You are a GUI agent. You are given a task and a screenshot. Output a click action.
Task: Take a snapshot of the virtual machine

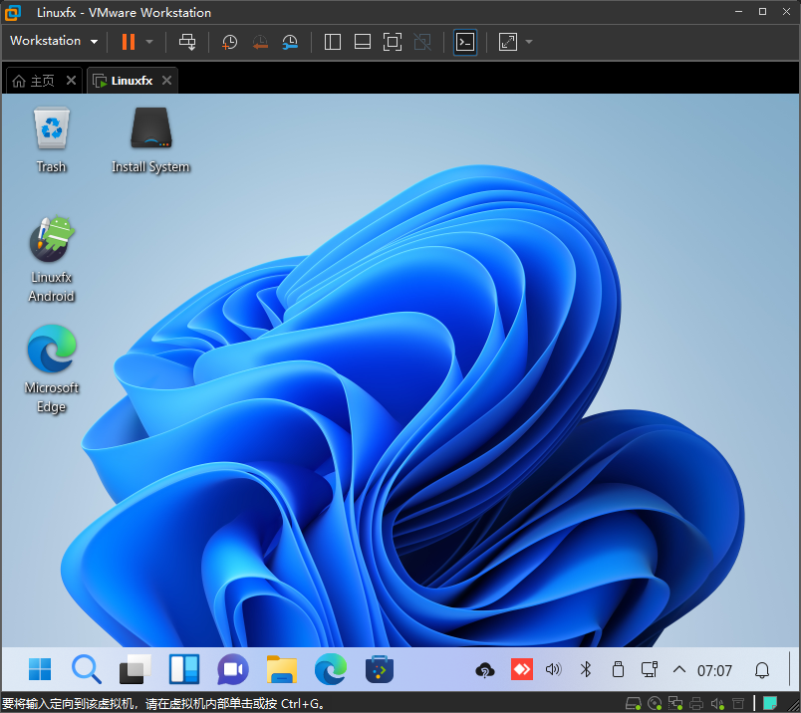229,42
